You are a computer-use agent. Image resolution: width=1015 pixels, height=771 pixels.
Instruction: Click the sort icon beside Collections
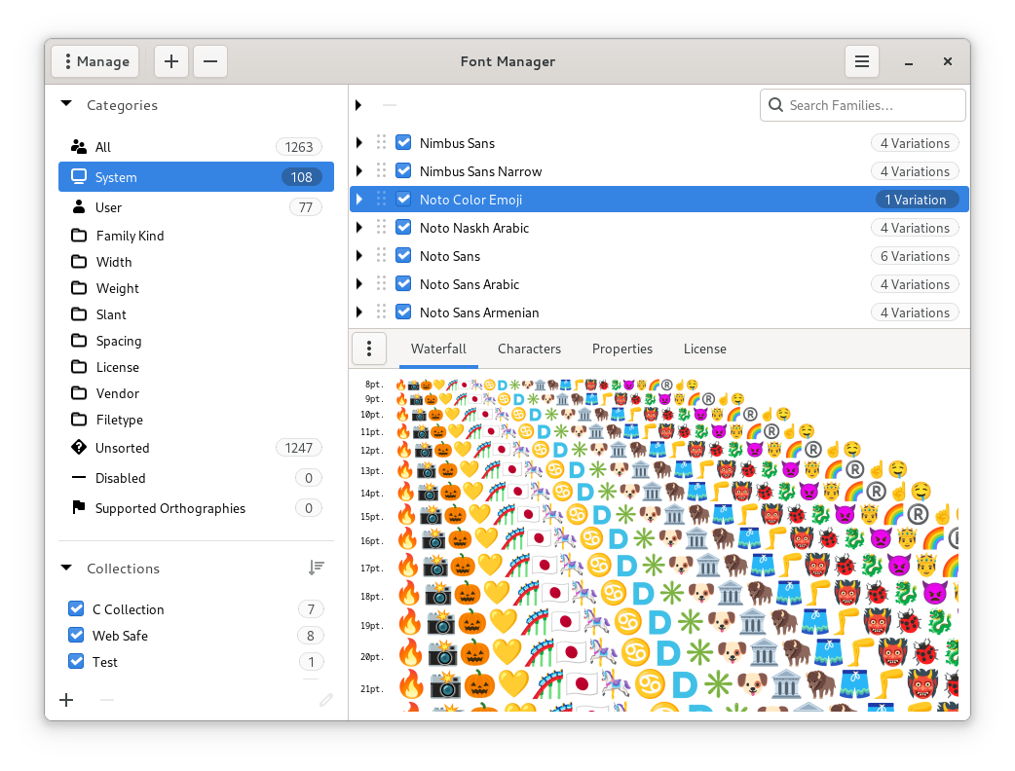[x=316, y=568]
